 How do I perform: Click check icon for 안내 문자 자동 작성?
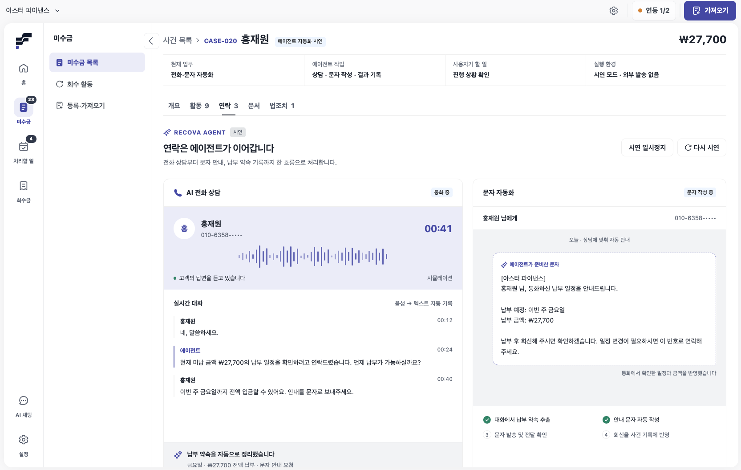(606, 420)
